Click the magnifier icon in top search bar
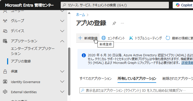This screenshot has height=101, width=193. [x=64, y=5]
